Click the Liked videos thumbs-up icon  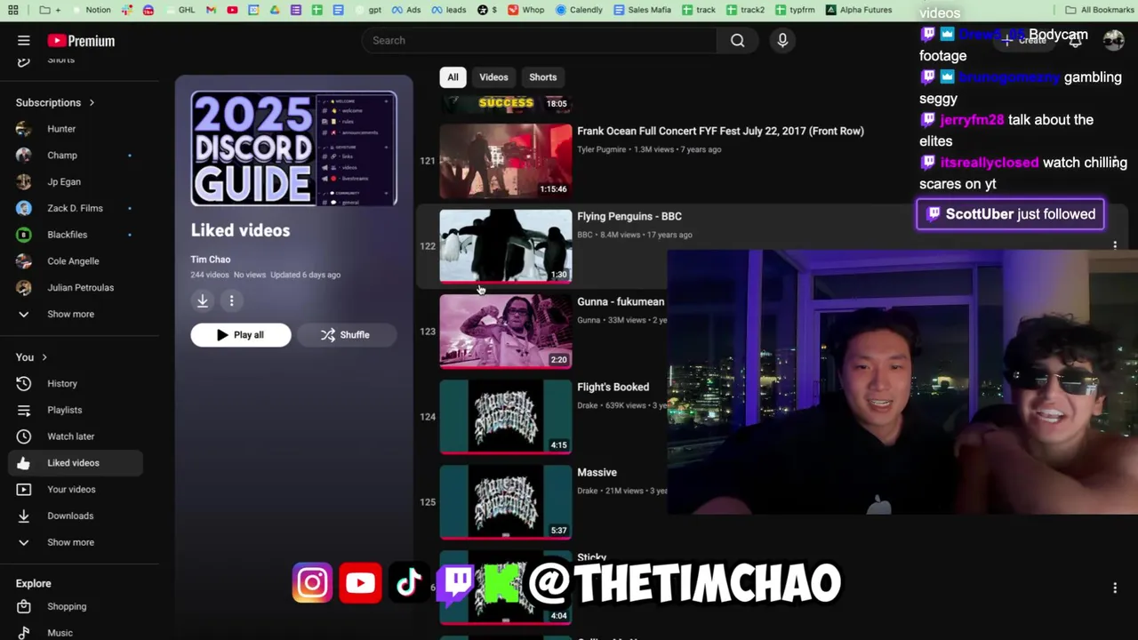point(24,463)
